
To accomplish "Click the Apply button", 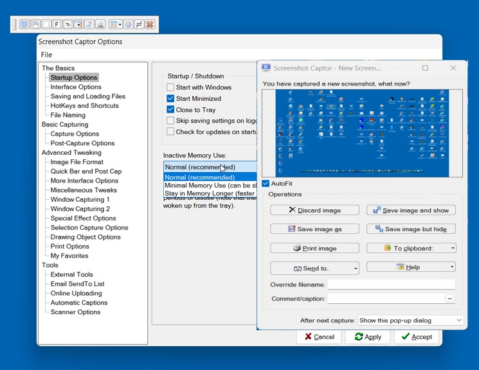I will click(x=368, y=337).
